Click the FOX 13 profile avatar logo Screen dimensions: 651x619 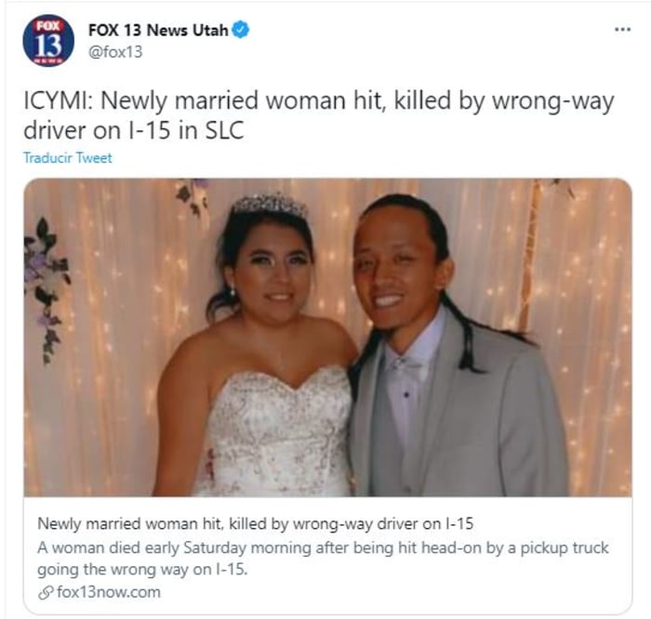(x=48, y=40)
